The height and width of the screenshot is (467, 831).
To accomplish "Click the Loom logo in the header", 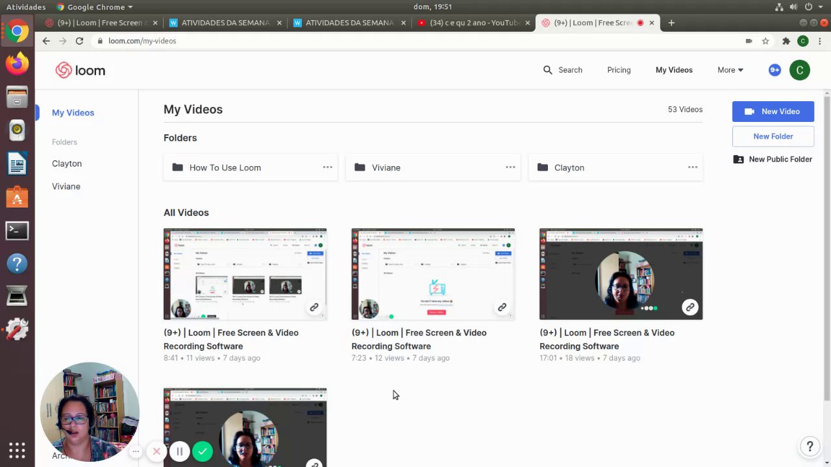I will coord(81,70).
